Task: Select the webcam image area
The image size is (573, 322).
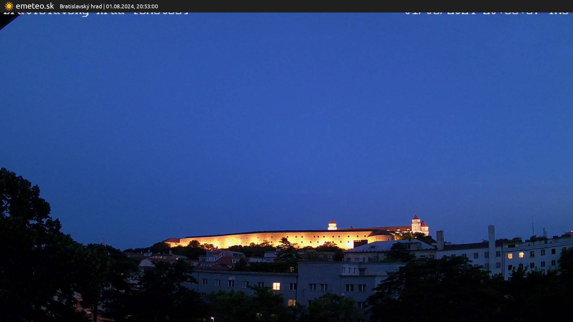Action: click(286, 167)
